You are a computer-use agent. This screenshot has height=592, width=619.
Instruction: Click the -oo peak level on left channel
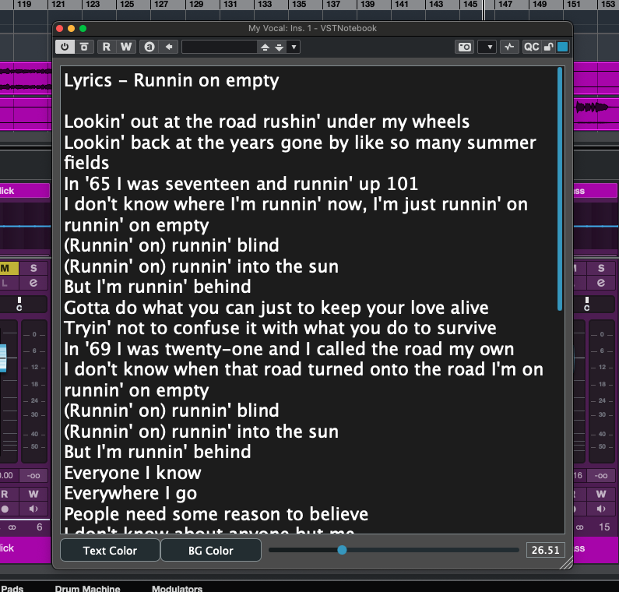coord(33,475)
